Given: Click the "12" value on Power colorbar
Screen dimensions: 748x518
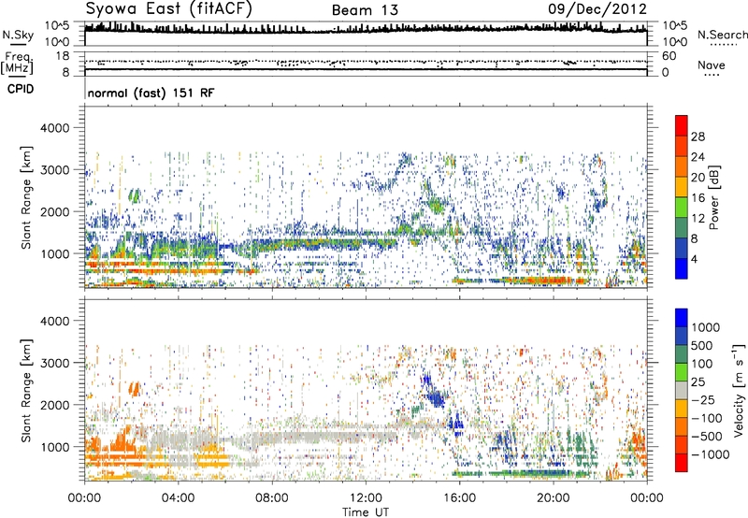Looking at the screenshot, I should (698, 219).
